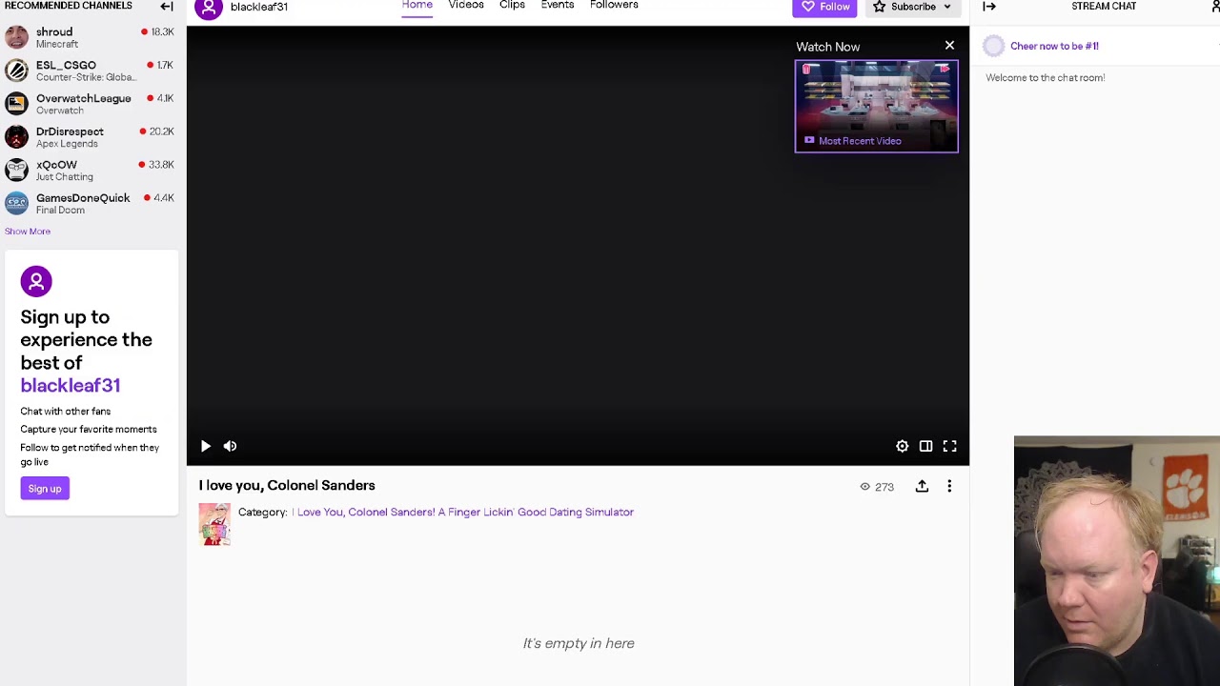Switch to the Events tab
The width and height of the screenshot is (1220, 686).
558,6
